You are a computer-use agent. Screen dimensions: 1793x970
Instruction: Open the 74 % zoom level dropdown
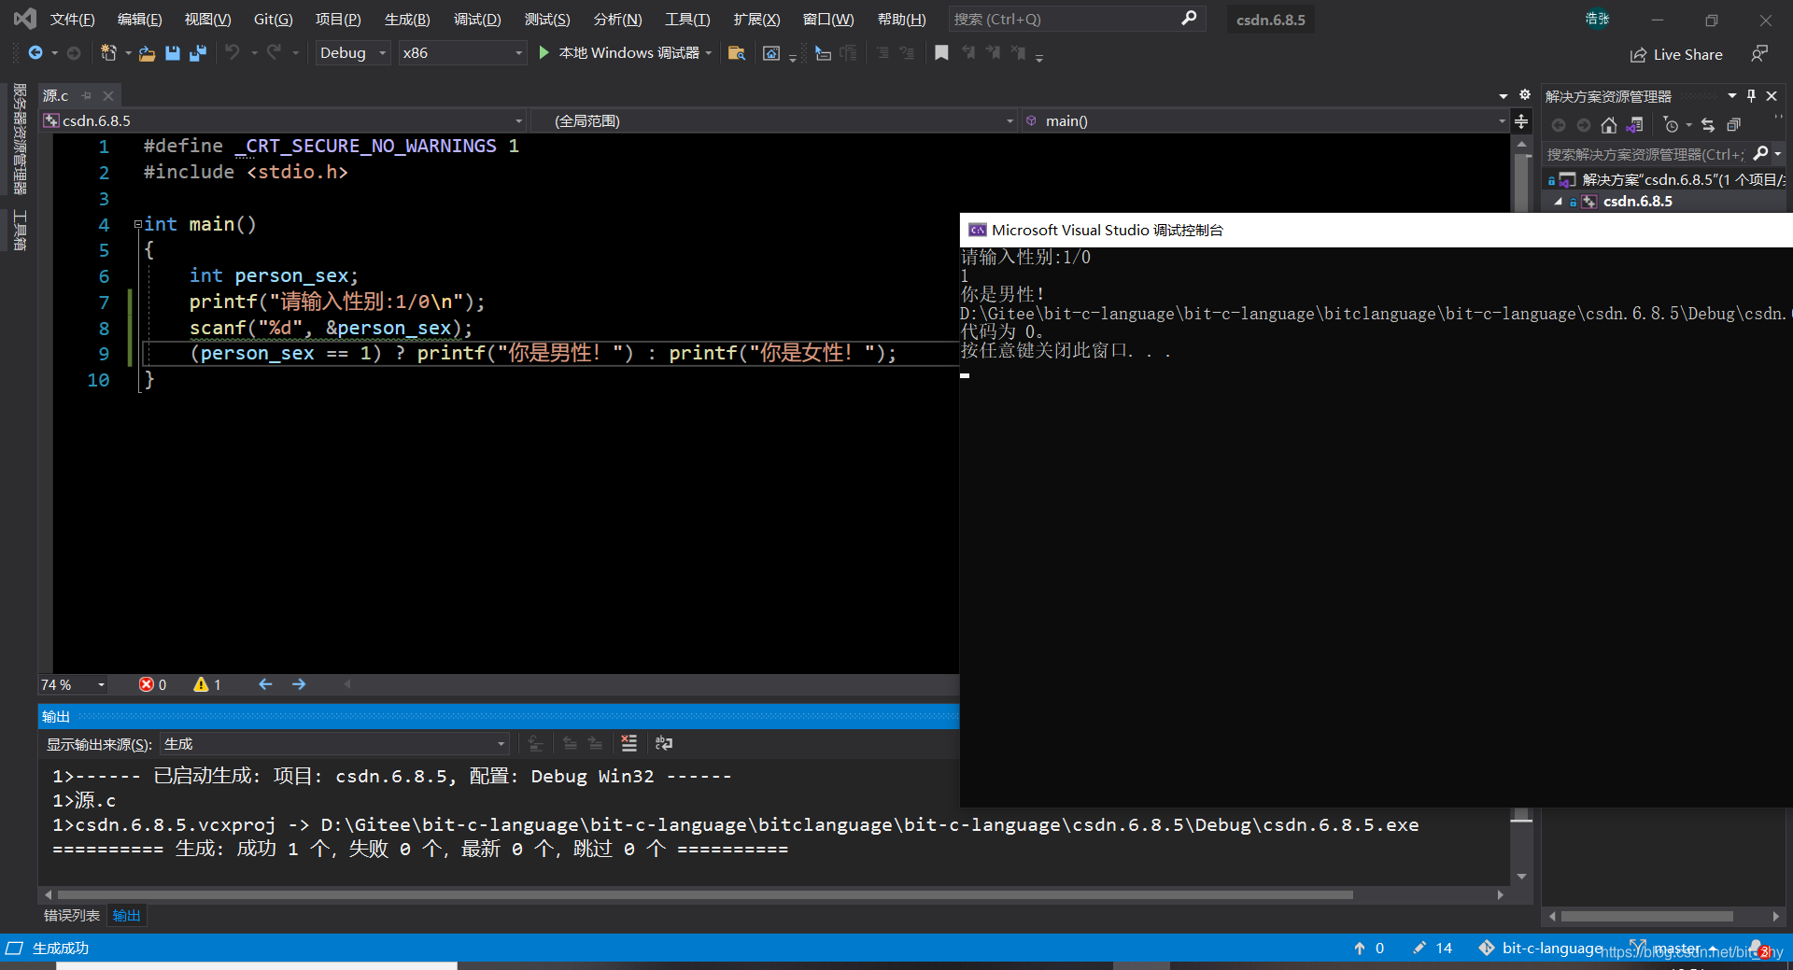pyautogui.click(x=73, y=684)
